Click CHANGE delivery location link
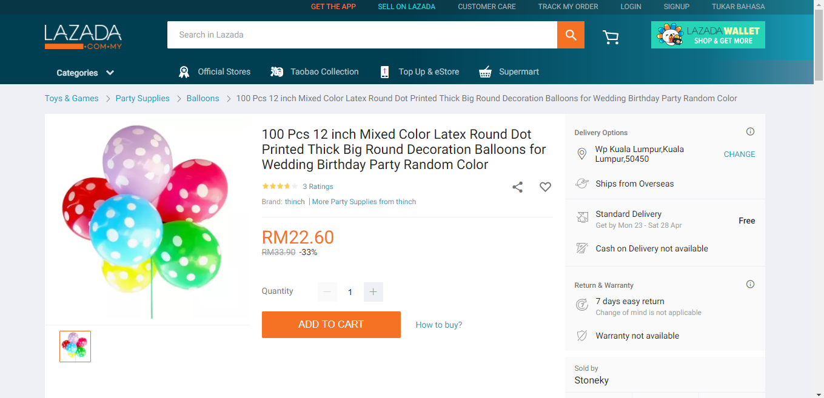The height and width of the screenshot is (398, 824). (739, 154)
